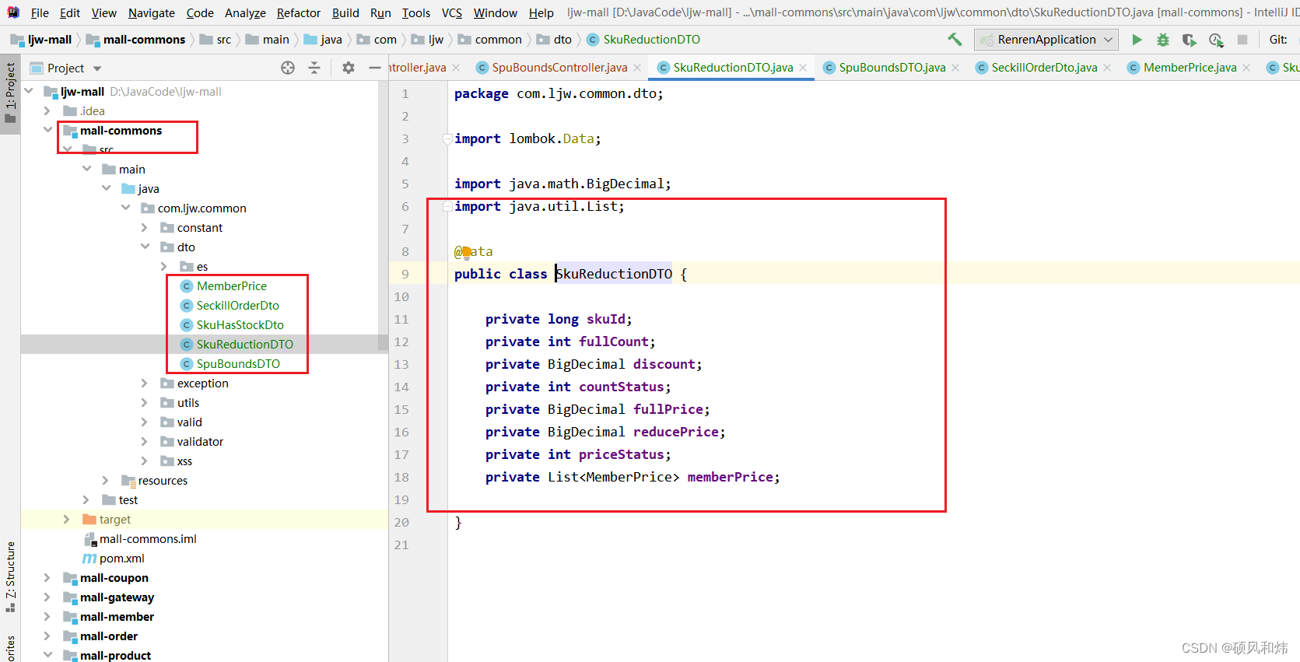This screenshot has width=1300, height=662.
Task: Open the Refactor menu
Action: tap(299, 12)
